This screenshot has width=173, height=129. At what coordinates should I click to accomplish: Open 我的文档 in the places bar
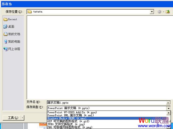tap(12, 34)
